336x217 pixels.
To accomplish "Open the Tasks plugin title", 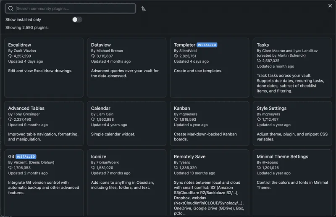I will 263,45.
